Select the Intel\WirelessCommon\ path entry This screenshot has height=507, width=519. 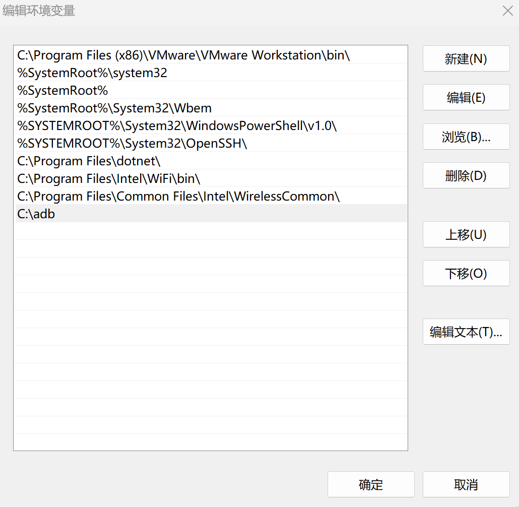211,196
